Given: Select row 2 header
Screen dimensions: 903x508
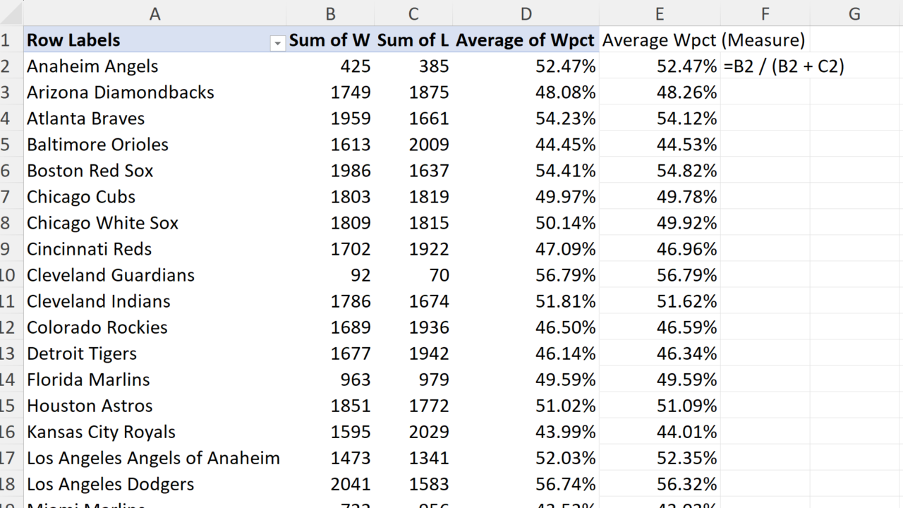Looking at the screenshot, I should pyautogui.click(x=6, y=66).
